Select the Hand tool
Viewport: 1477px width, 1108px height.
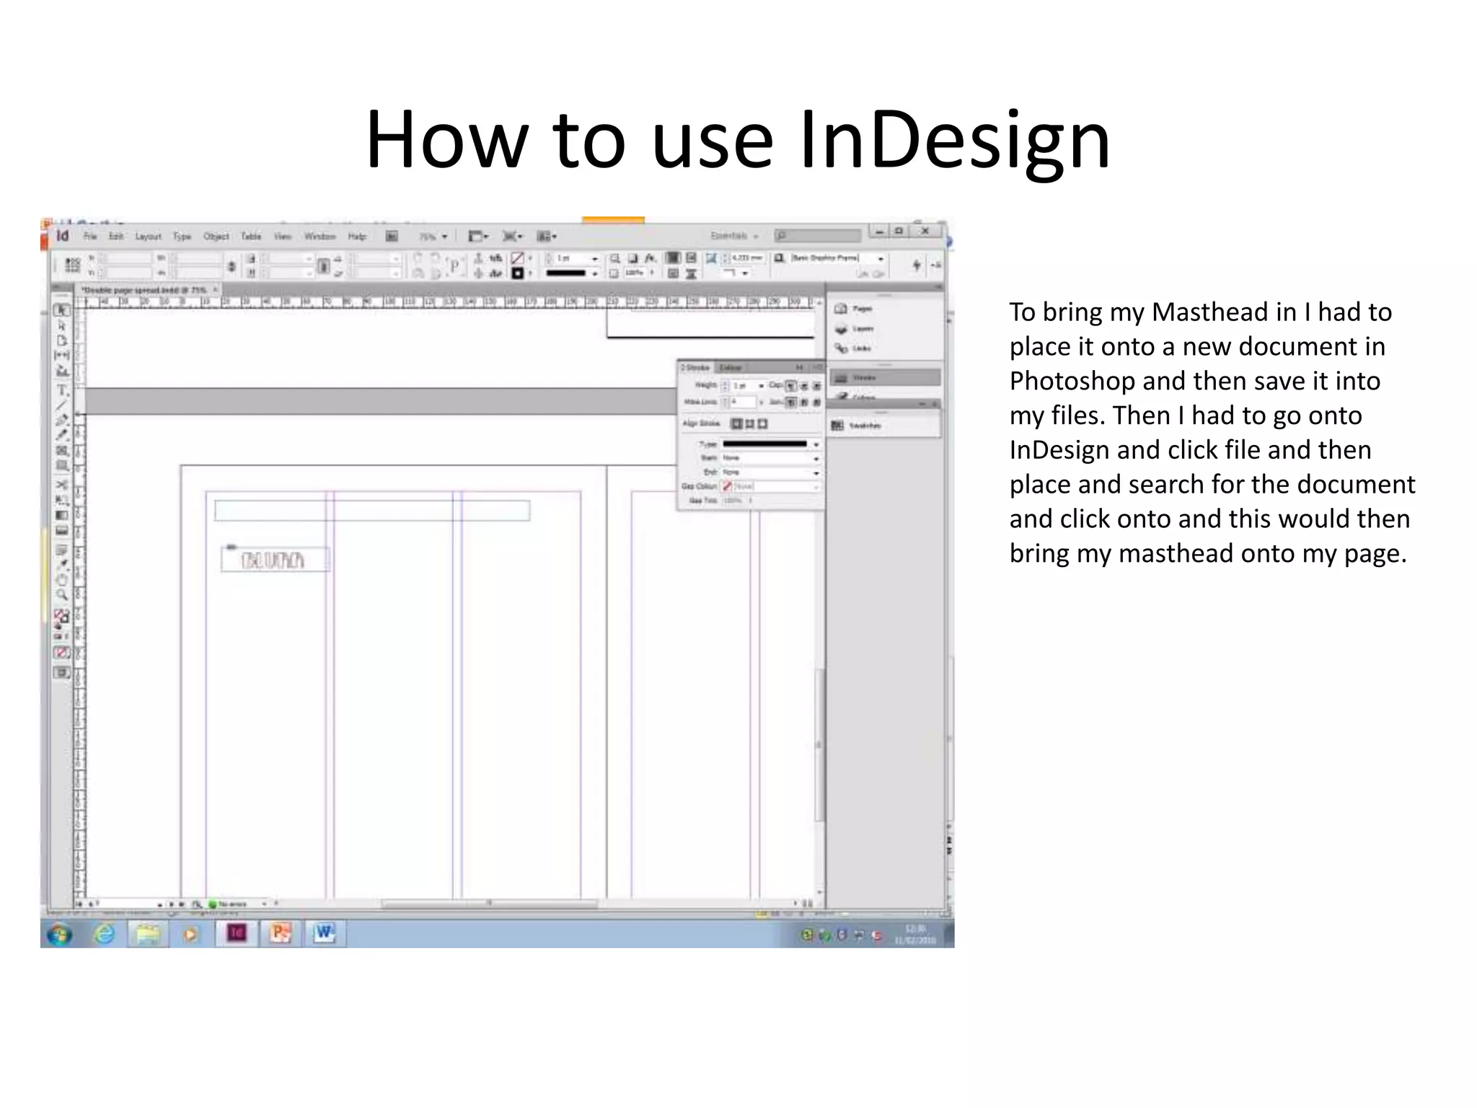pos(62,580)
